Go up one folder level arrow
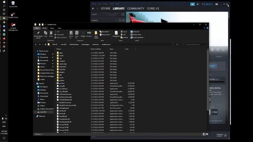Screen dimensions: 253x142 pos(45,45)
